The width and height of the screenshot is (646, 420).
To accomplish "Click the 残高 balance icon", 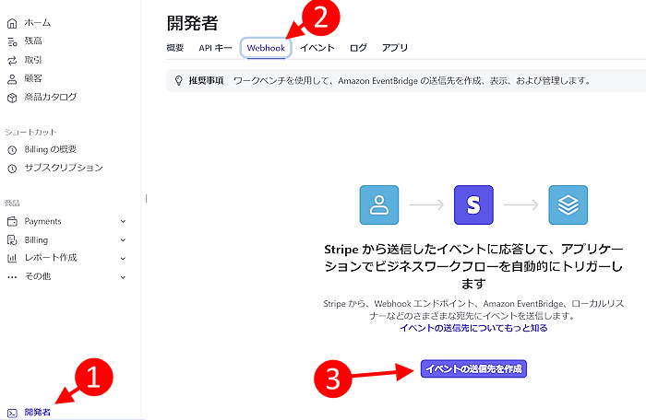I will tap(12, 41).
